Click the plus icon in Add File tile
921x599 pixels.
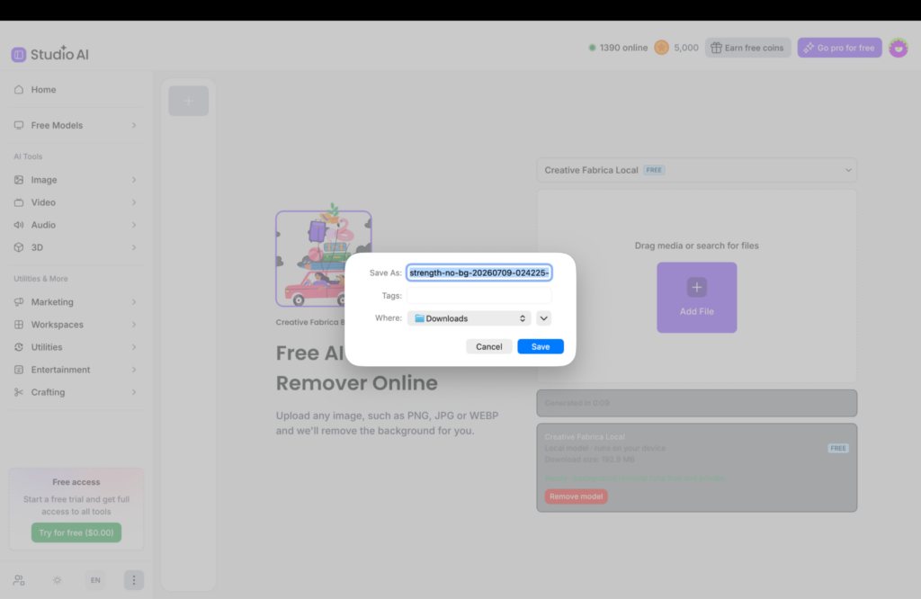coord(697,287)
